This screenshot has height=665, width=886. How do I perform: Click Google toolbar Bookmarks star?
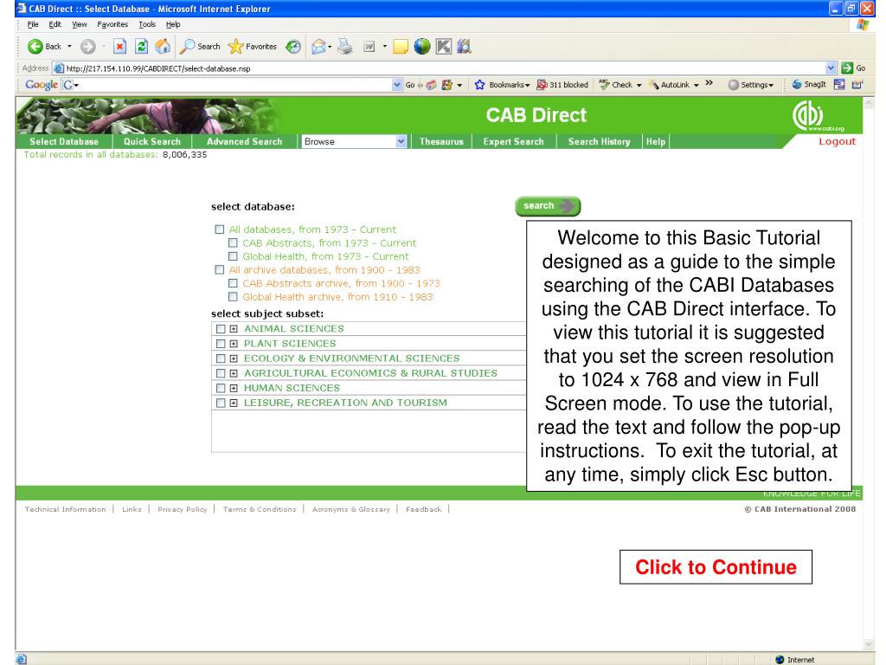(x=479, y=85)
